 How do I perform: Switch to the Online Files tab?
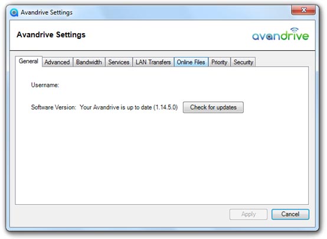[191, 62]
